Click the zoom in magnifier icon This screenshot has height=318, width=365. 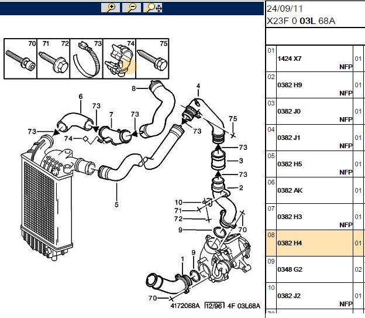[x=111, y=8]
